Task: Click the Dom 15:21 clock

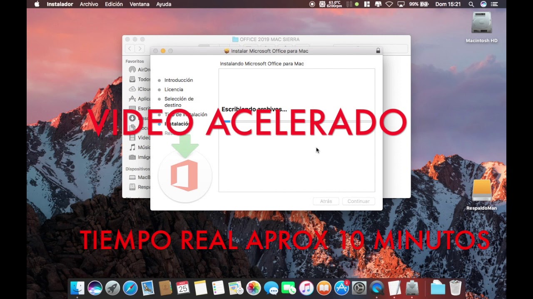Action: (448, 4)
